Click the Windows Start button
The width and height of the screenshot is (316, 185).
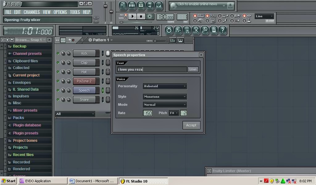click(8, 181)
